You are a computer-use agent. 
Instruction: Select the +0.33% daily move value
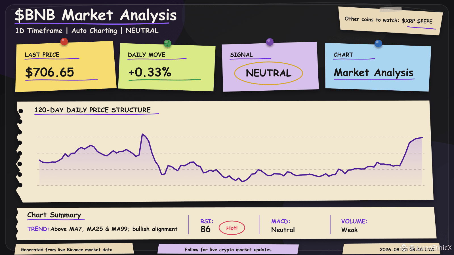(150, 72)
